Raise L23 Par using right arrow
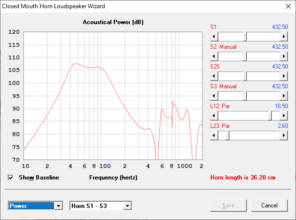Image resolution: width=296 pixels, height=220 pixels. pyautogui.click(x=284, y=136)
